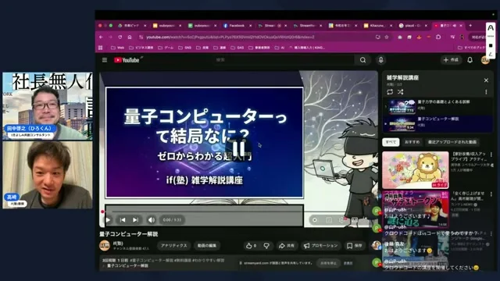Viewport: 500px width, 281px height.
Task: Skip to previous video in player
Action: tap(123, 220)
